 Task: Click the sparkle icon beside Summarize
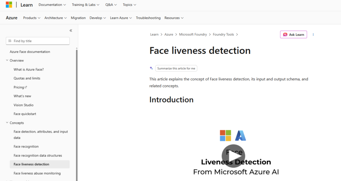(x=151, y=68)
